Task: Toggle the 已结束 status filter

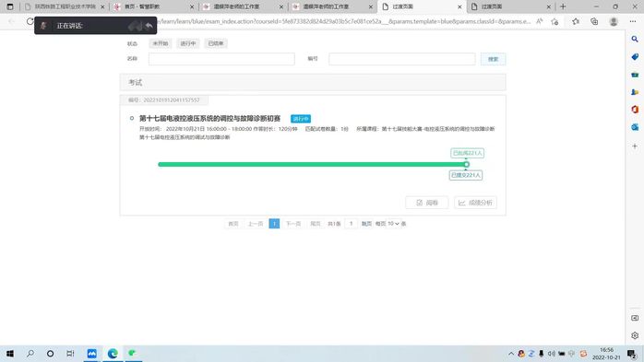Action: pos(216,43)
